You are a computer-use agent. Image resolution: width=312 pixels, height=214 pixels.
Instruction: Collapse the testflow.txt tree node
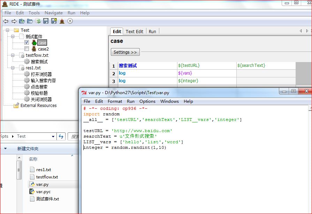(13, 55)
